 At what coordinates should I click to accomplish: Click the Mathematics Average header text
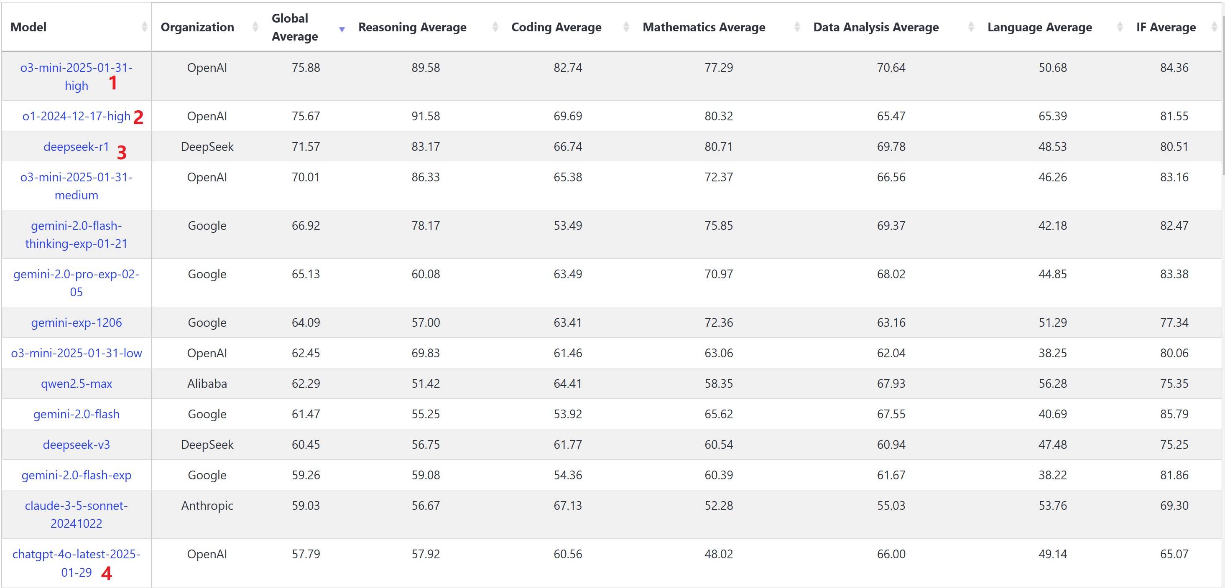point(704,27)
